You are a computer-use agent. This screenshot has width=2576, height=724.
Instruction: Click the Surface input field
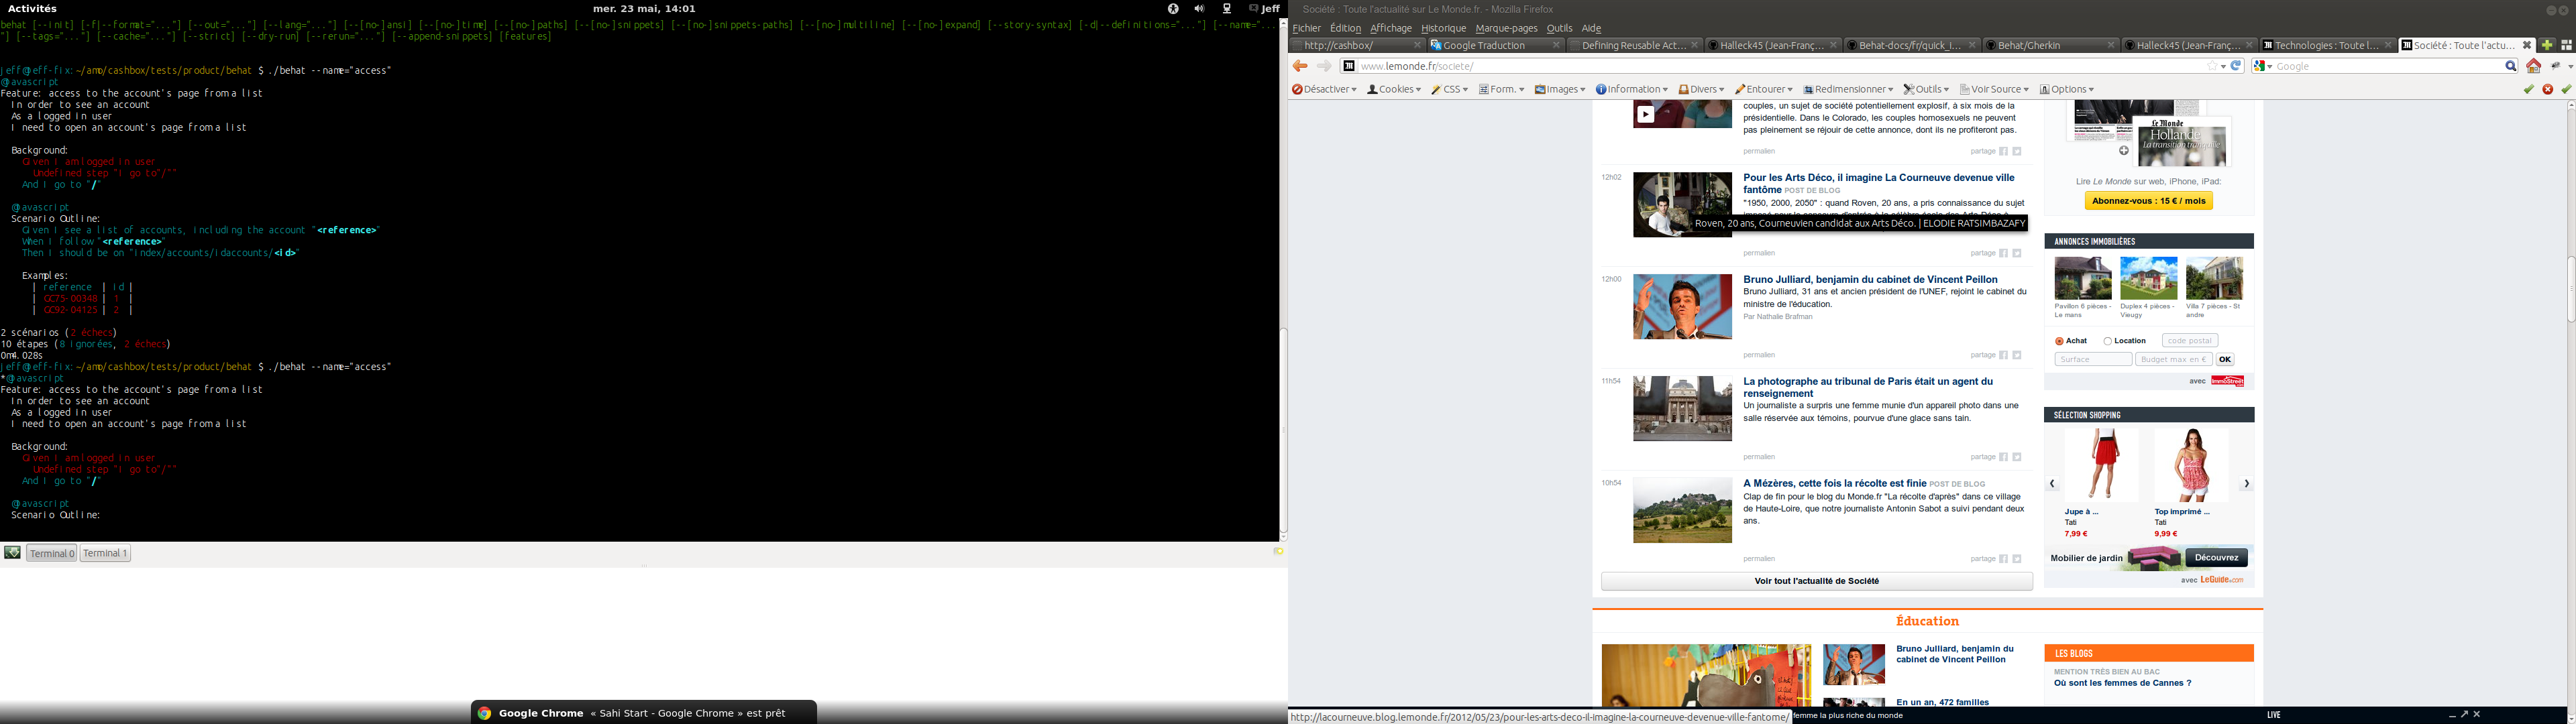[x=2093, y=359]
